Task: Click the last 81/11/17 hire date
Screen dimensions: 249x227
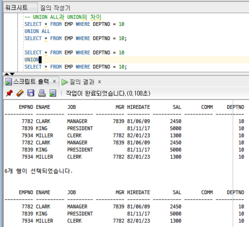Action: tap(138, 214)
